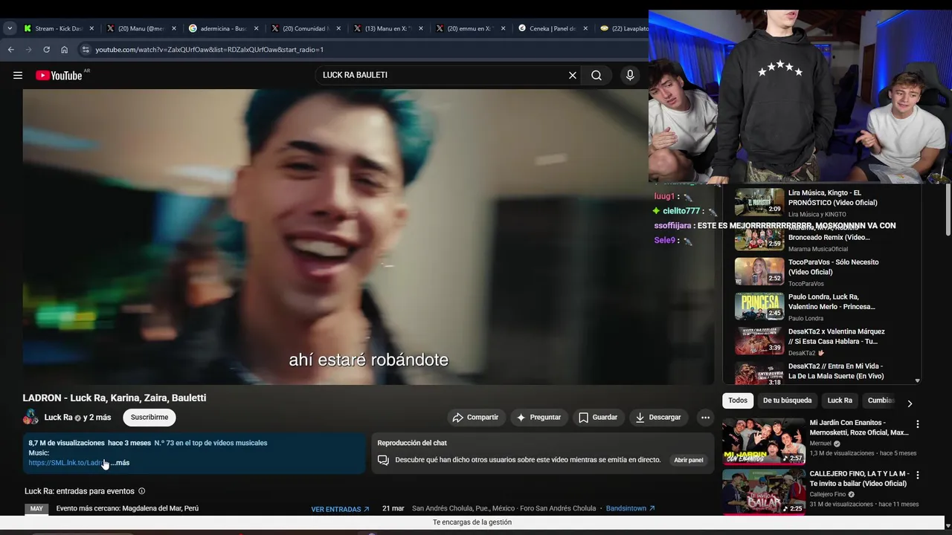Open the Bandsintown link
Viewport: 952px width, 535px height.
point(631,508)
